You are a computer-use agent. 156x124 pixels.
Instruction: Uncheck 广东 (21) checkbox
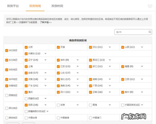[x=26, y=86]
